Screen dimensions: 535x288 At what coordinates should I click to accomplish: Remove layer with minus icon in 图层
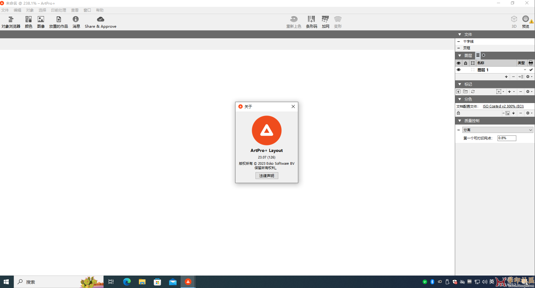pyautogui.click(x=513, y=77)
